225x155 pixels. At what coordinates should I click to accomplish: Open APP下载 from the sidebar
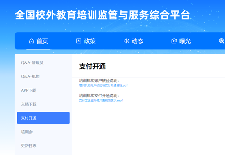click(x=28, y=90)
